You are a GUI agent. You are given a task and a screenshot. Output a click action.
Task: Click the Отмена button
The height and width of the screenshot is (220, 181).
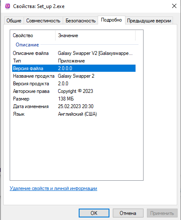click(x=128, y=213)
